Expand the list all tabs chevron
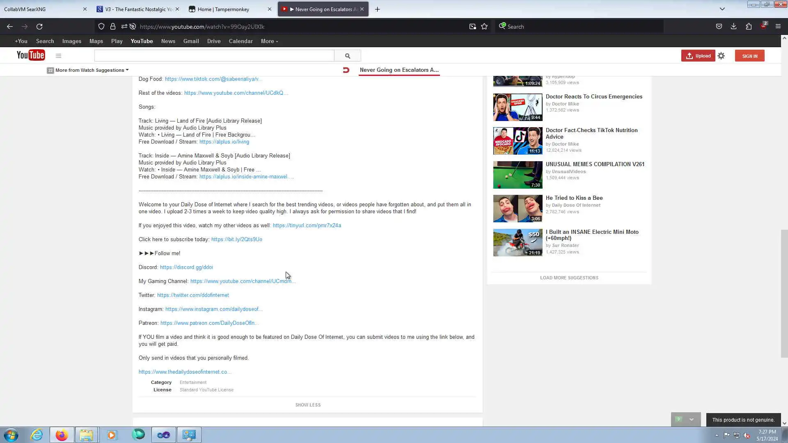The image size is (788, 443). click(x=722, y=9)
